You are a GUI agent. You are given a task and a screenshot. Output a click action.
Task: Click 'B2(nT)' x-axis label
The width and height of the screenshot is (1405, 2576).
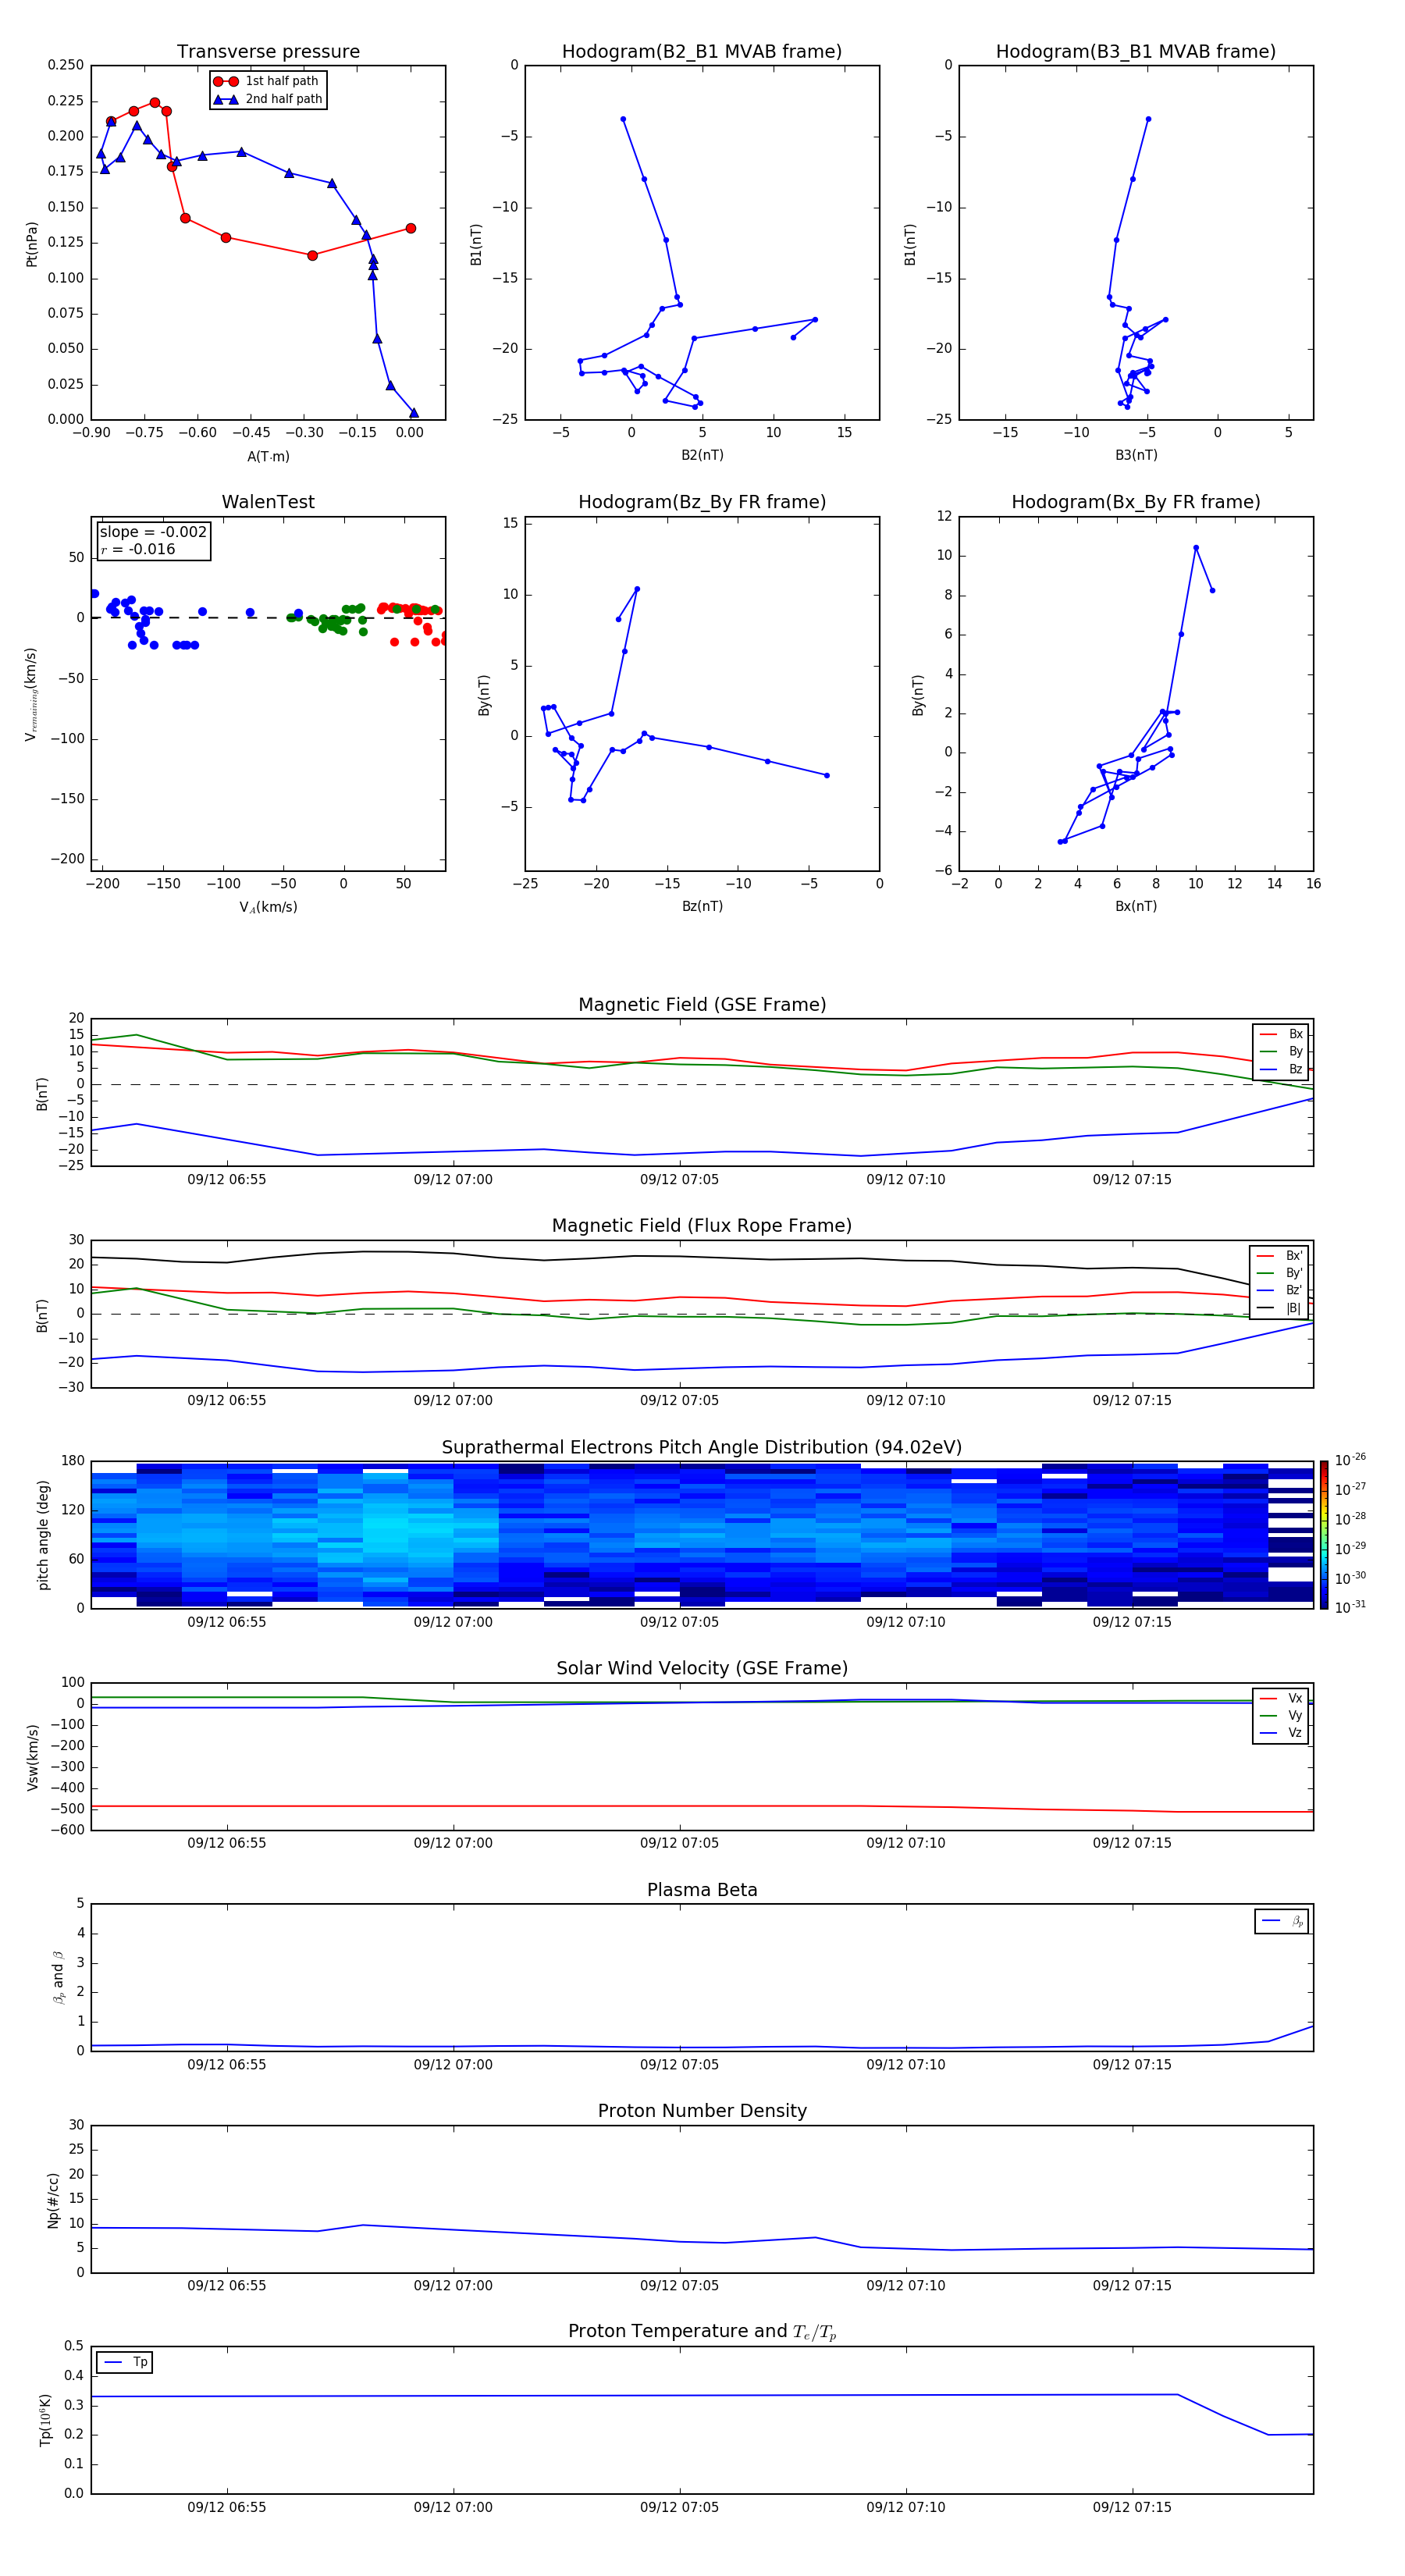[702, 455]
